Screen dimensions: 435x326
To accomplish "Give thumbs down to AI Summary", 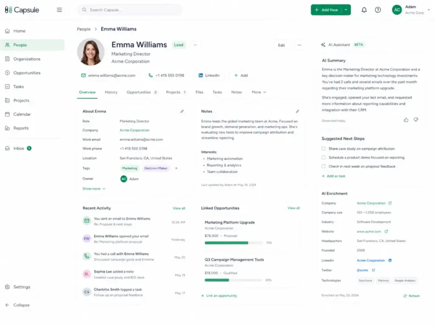I will tap(416, 120).
